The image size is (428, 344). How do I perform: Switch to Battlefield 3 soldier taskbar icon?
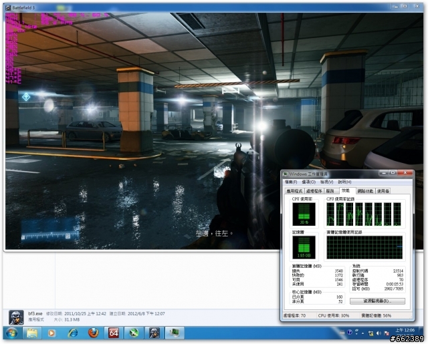pyautogui.click(x=154, y=333)
